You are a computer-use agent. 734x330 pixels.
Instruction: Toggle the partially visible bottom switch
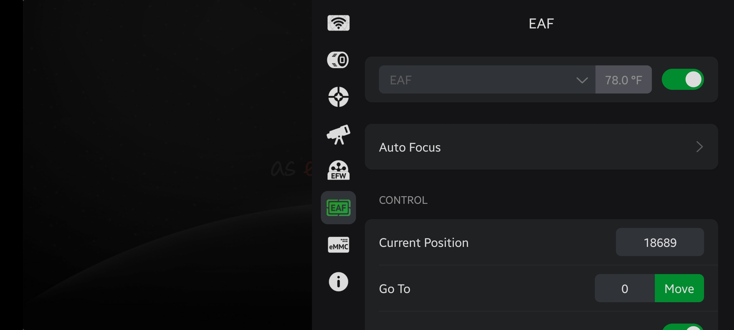(x=683, y=327)
